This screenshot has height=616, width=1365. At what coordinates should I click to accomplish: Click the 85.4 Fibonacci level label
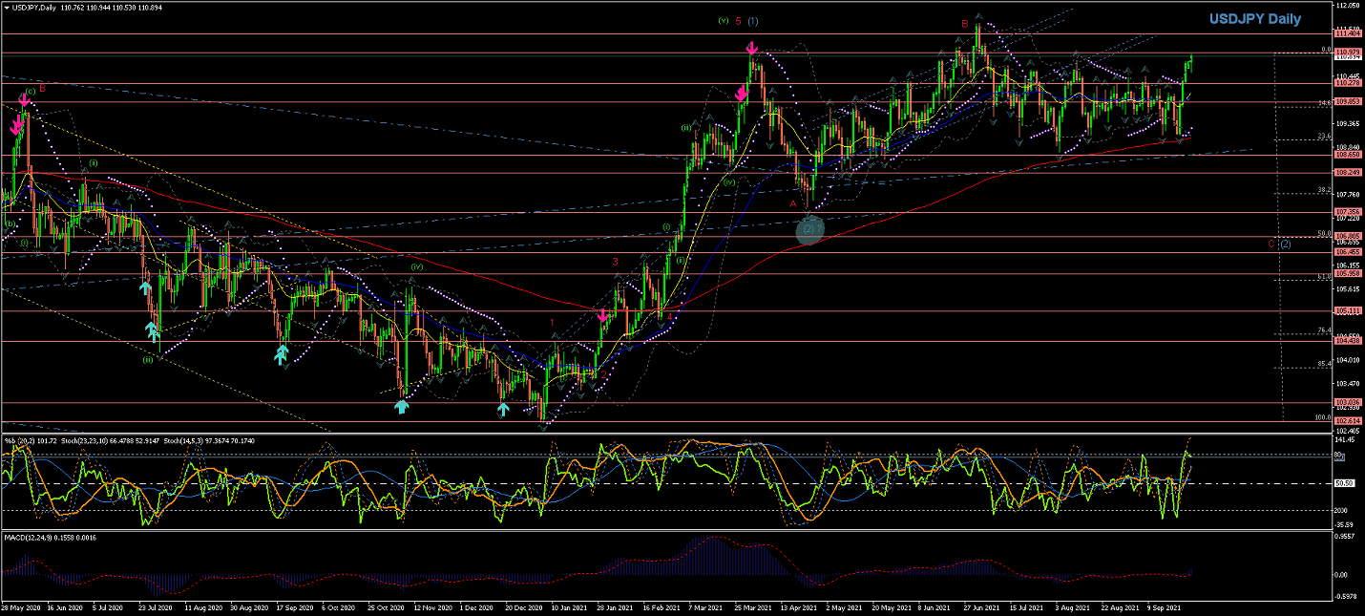click(1324, 364)
